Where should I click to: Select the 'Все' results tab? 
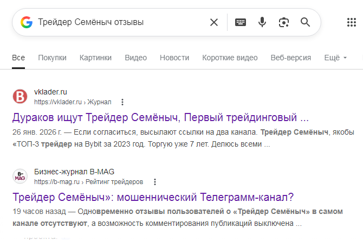pyautogui.click(x=18, y=58)
